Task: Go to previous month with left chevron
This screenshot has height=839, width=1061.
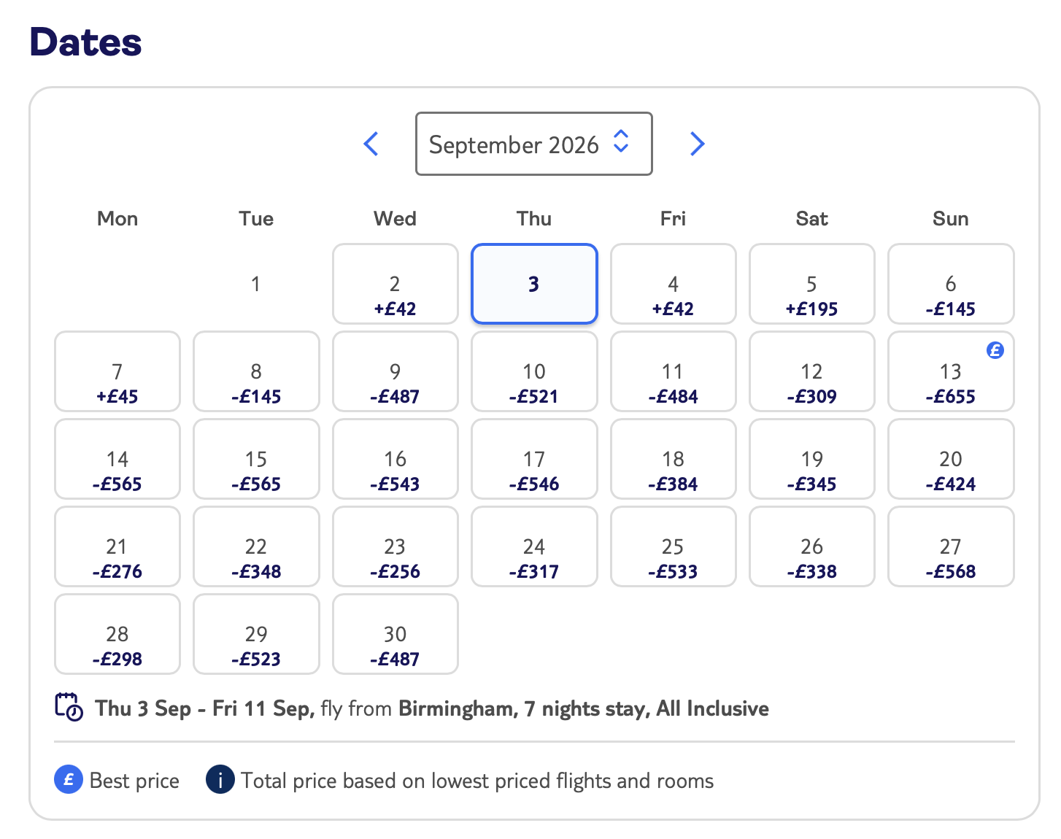Action: [371, 144]
